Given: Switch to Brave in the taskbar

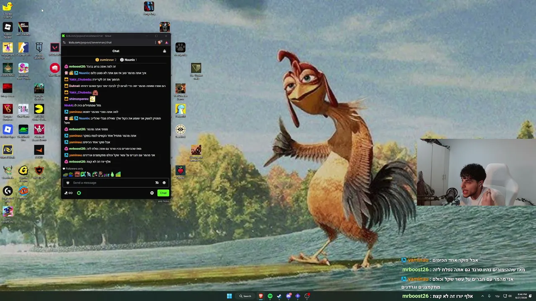Looking at the screenshot, I should (x=261, y=296).
